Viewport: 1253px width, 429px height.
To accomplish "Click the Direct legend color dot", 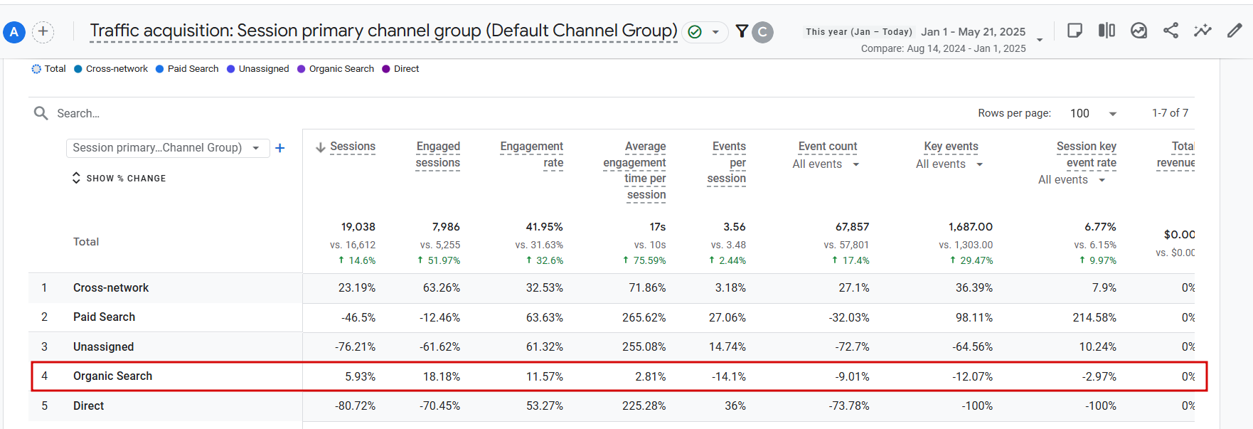I will [386, 69].
